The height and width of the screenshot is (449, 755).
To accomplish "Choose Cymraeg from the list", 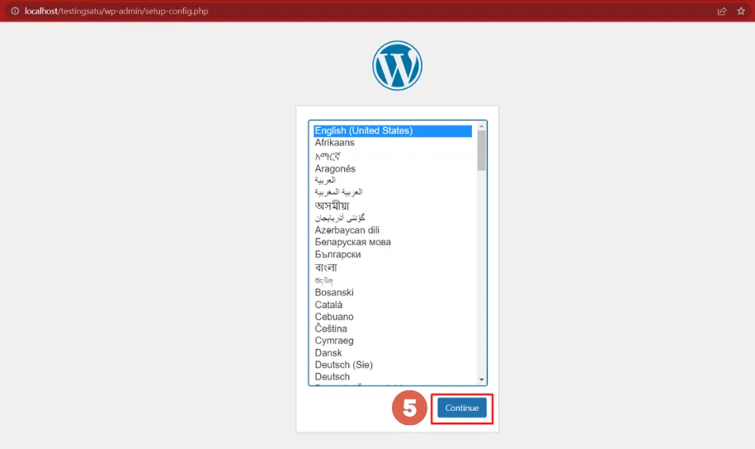I will (393, 341).
